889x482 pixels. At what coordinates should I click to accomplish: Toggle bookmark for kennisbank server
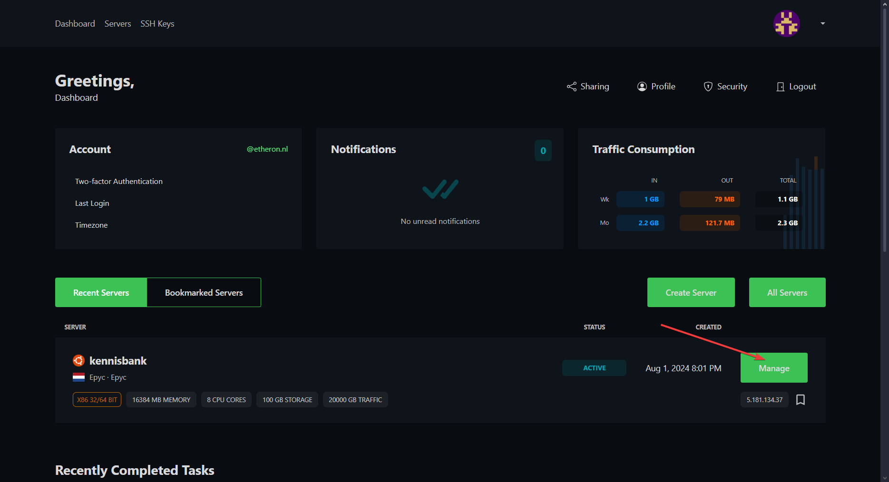[x=800, y=400]
